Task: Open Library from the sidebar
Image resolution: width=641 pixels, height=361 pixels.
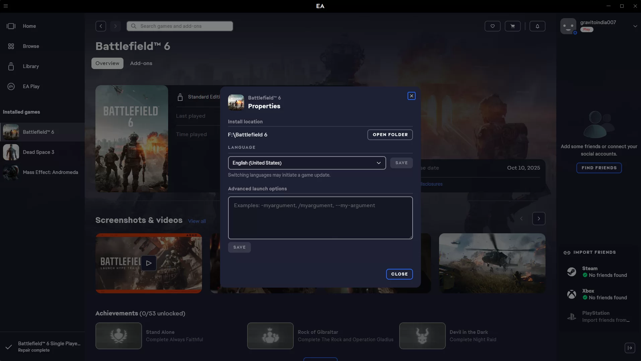Action: (31, 66)
